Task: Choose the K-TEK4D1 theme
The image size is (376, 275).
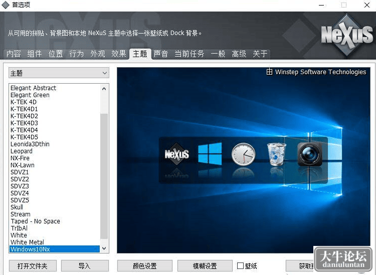Action: coord(55,109)
